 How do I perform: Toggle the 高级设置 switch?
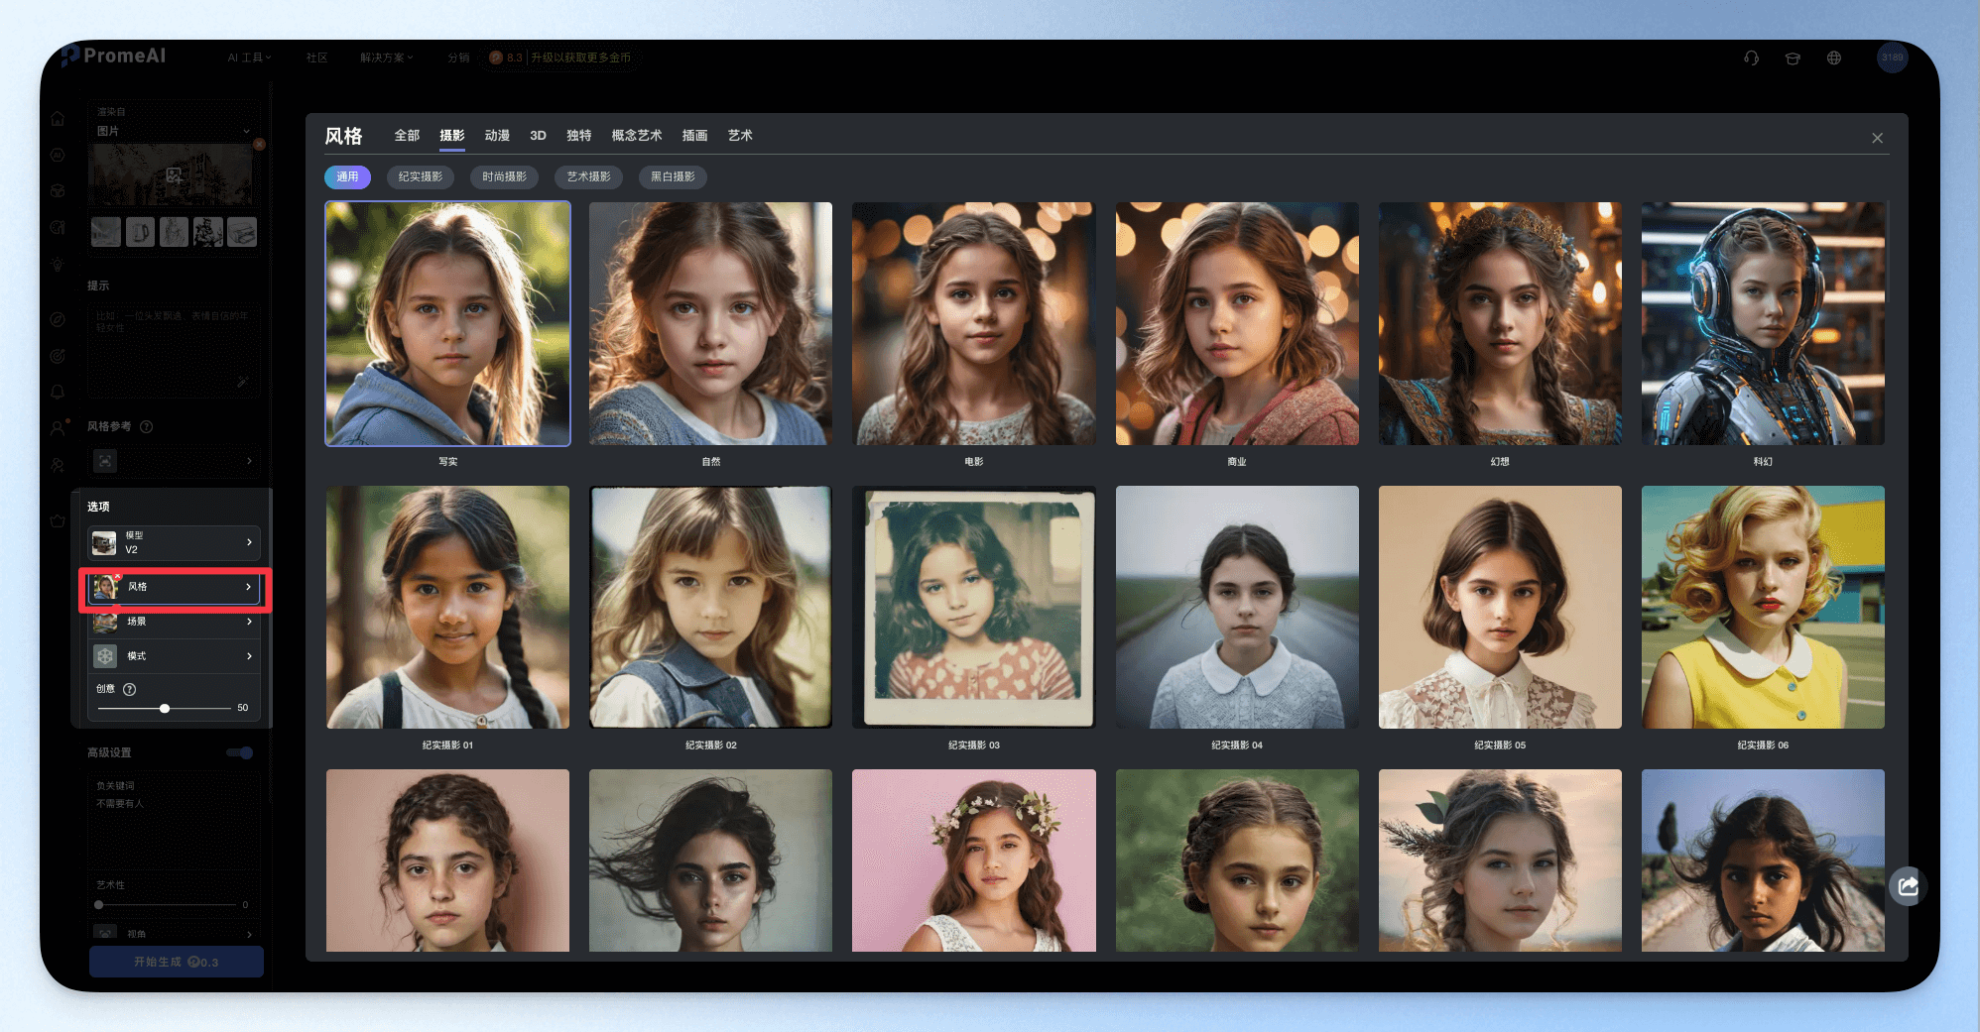click(x=240, y=752)
